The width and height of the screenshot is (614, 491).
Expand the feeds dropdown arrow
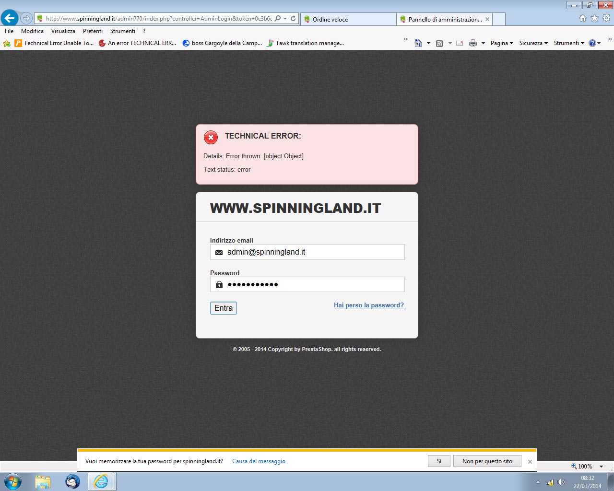coord(450,43)
